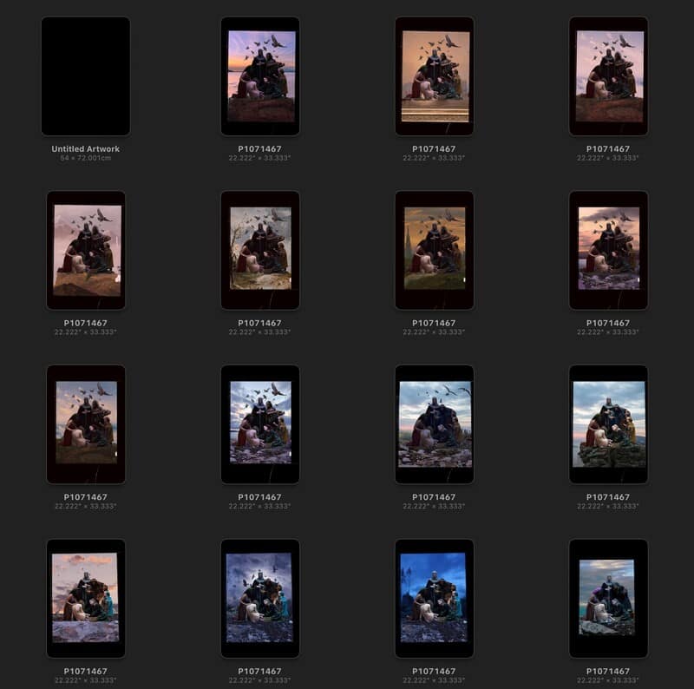Image resolution: width=694 pixels, height=689 pixels.
Task: Select P1071467 title under the golden base artwork
Action: (x=434, y=148)
